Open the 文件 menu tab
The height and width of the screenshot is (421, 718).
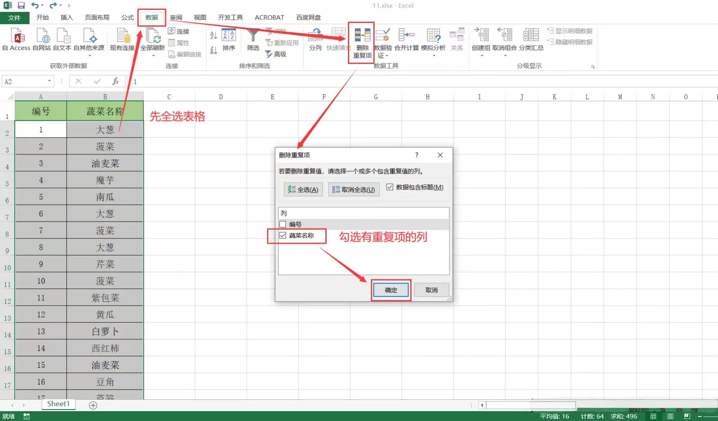[14, 18]
